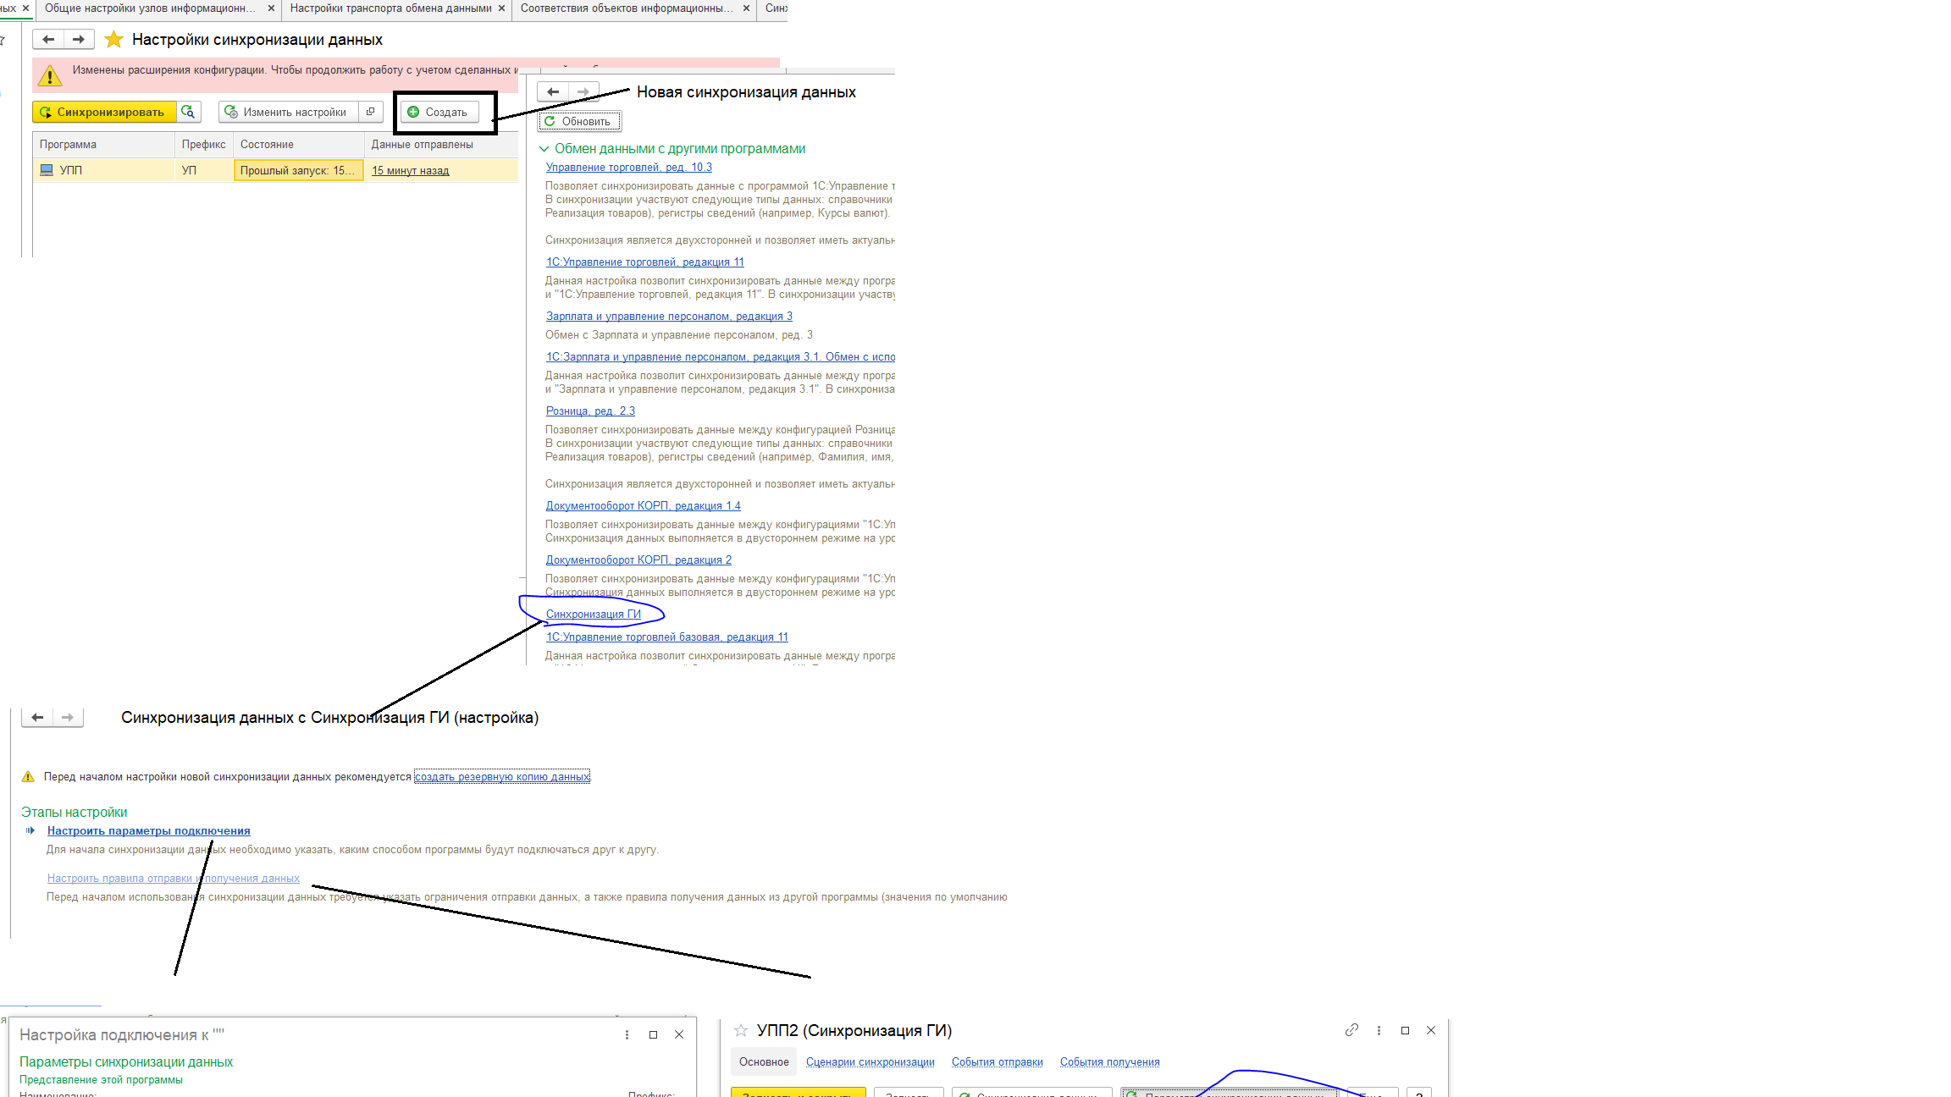Open 1С:Управление торговлей, редакция 11 link
The height and width of the screenshot is (1097, 1951).
pyautogui.click(x=645, y=262)
